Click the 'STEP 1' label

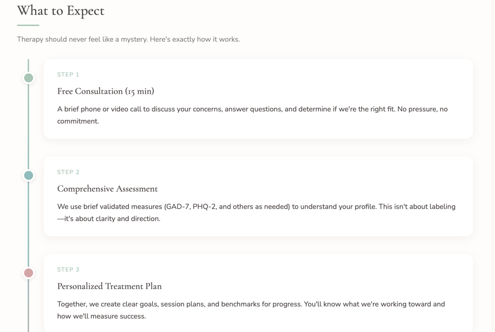pyautogui.click(x=68, y=75)
